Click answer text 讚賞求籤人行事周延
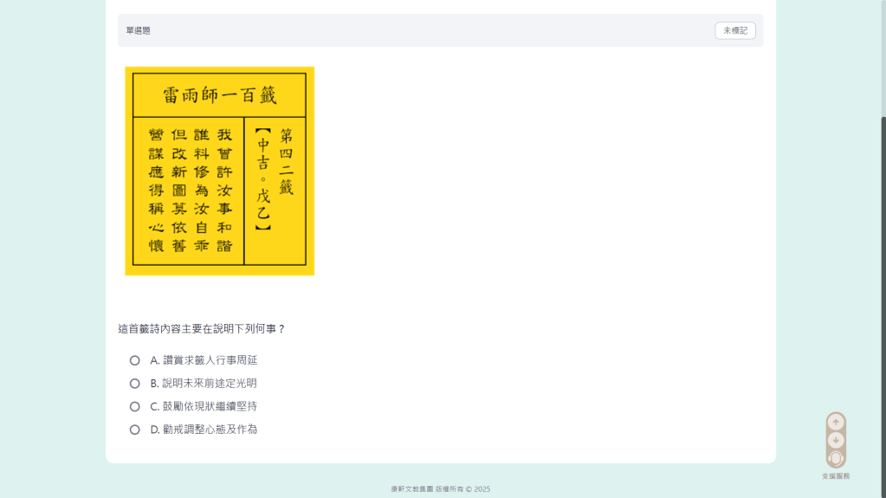 pos(210,360)
